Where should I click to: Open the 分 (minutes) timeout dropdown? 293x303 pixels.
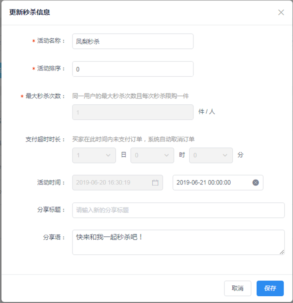[211, 155]
